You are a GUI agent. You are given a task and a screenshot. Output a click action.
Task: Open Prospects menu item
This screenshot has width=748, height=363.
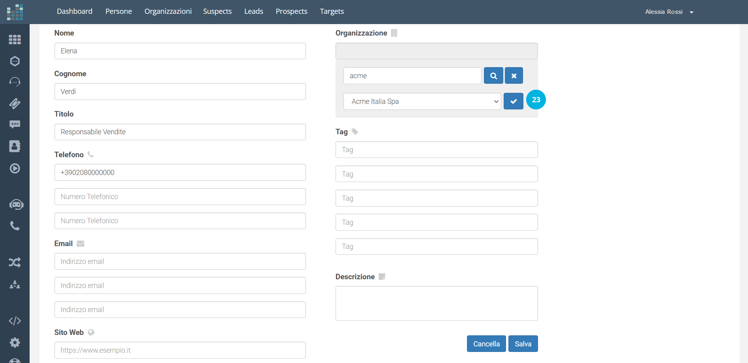[x=292, y=11]
